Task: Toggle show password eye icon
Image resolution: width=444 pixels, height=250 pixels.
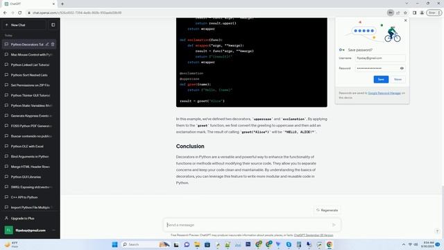Action: [x=402, y=68]
